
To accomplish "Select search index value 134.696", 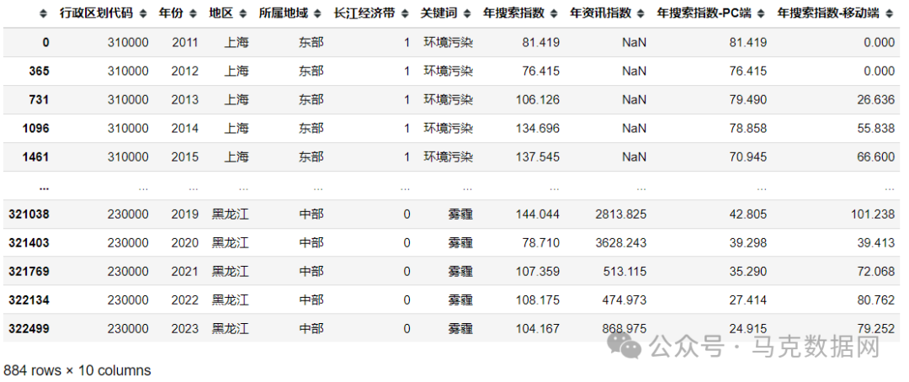I will 537,128.
